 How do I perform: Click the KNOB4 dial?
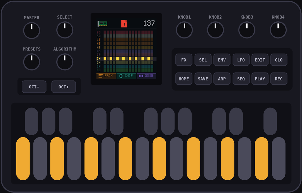coord(278,30)
